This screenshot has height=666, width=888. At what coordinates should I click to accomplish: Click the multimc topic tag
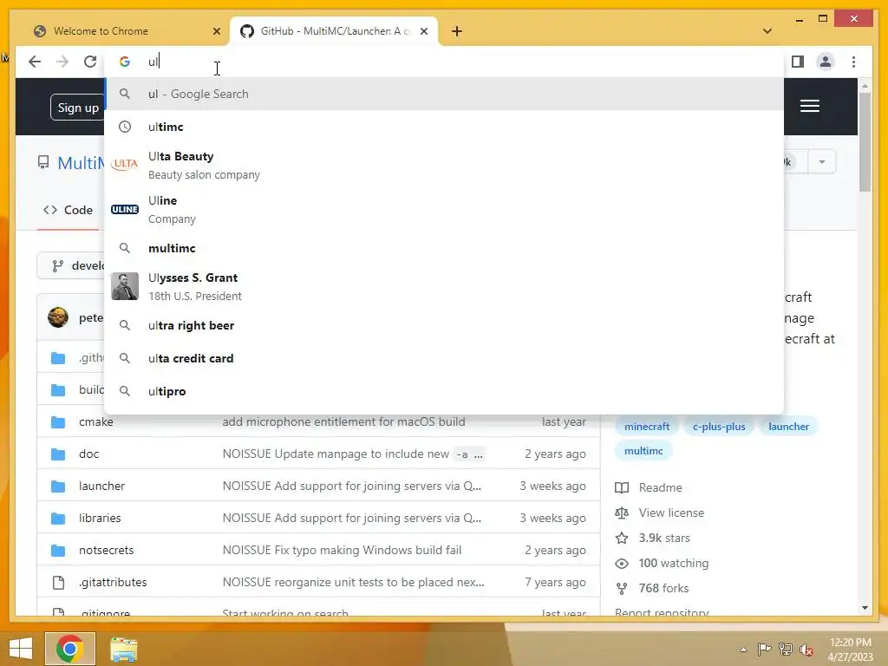pos(643,451)
